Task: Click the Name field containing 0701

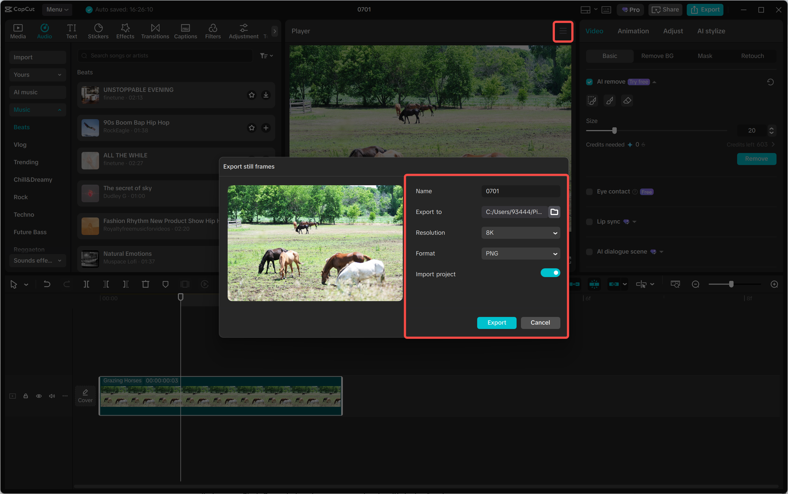Action: 520,191
